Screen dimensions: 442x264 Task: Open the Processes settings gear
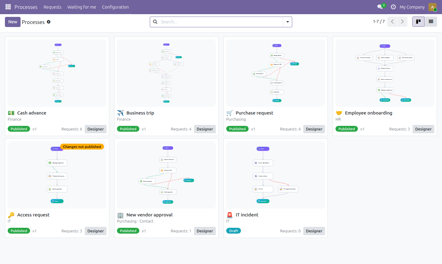[48, 22]
